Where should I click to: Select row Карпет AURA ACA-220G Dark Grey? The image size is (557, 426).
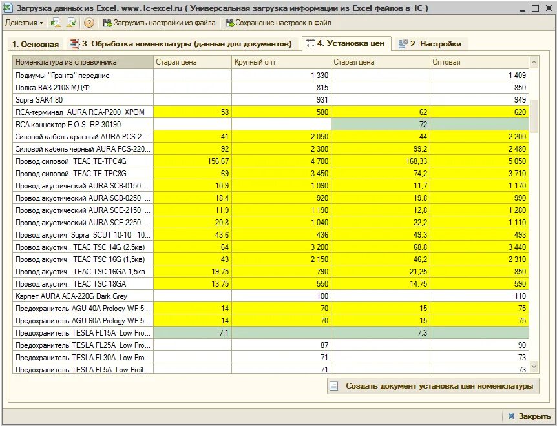pos(271,296)
